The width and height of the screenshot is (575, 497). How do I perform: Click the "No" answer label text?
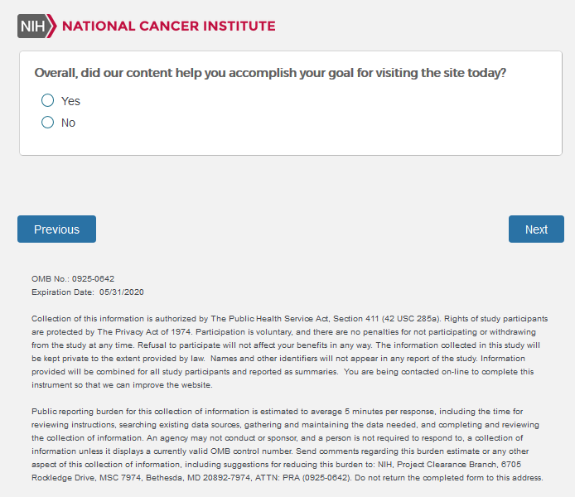coord(68,123)
